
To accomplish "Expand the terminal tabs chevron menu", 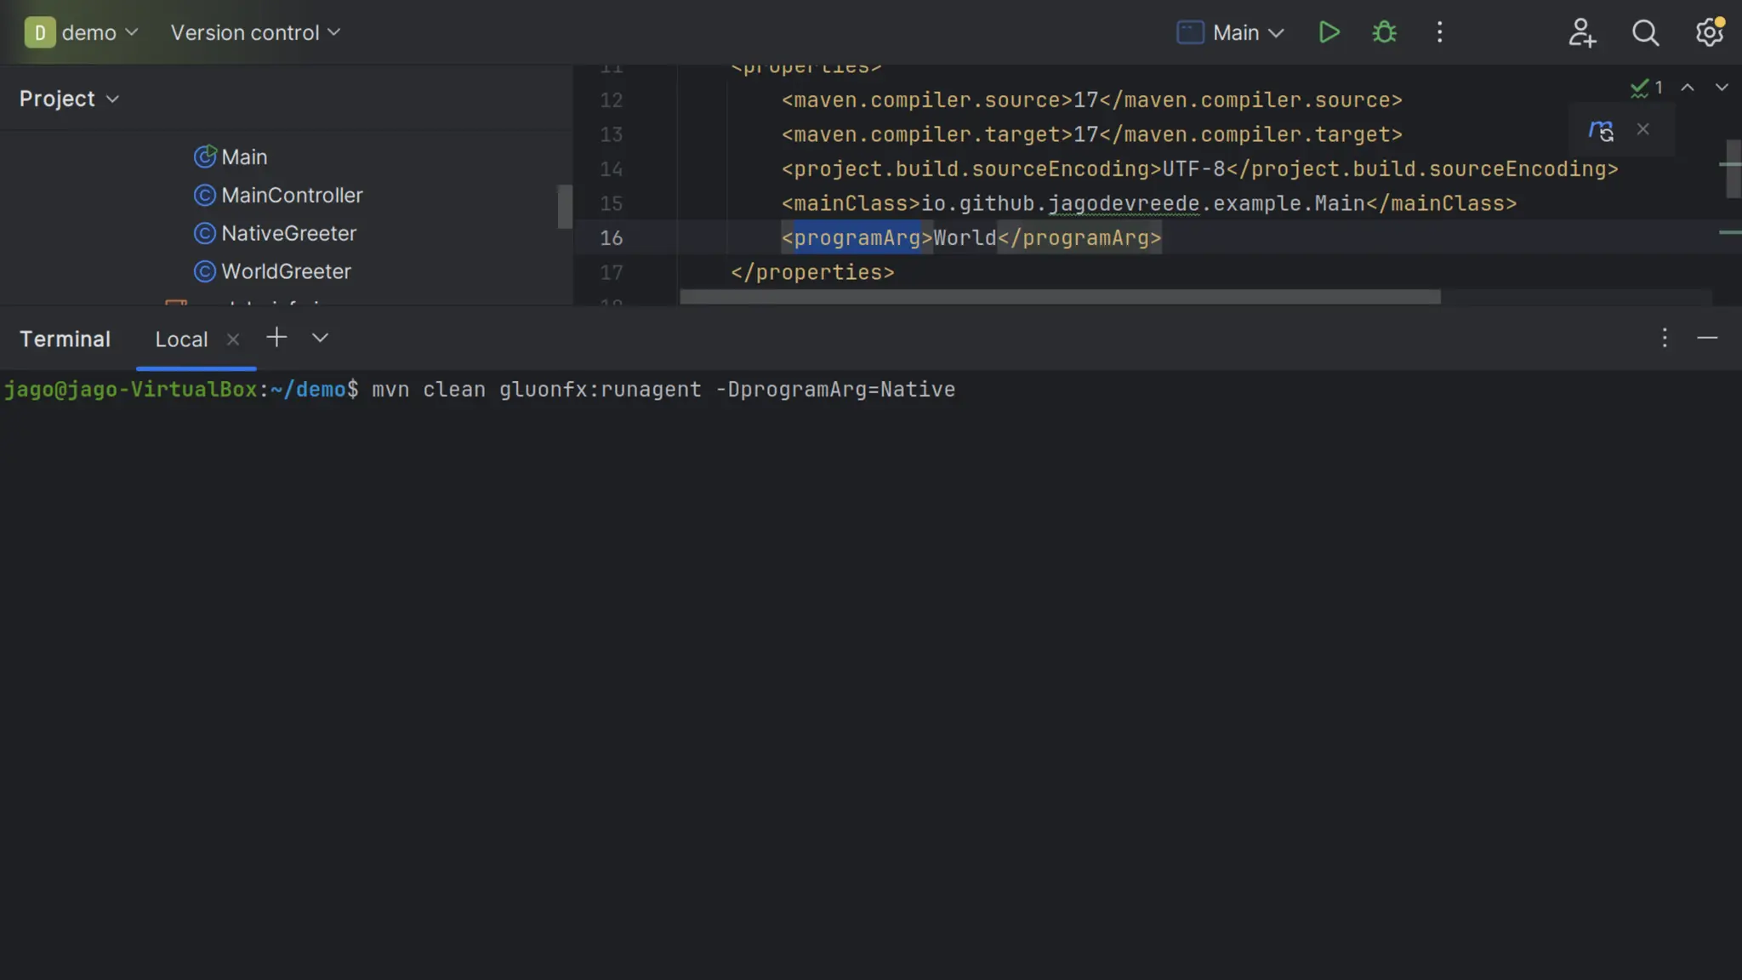I will tap(320, 338).
